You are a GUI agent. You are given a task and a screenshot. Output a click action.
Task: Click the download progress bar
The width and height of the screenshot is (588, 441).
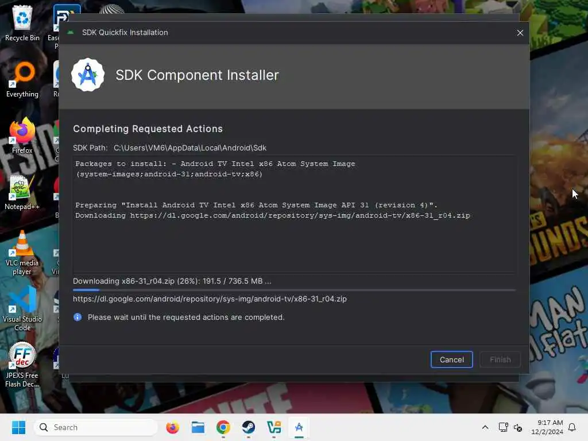295,290
